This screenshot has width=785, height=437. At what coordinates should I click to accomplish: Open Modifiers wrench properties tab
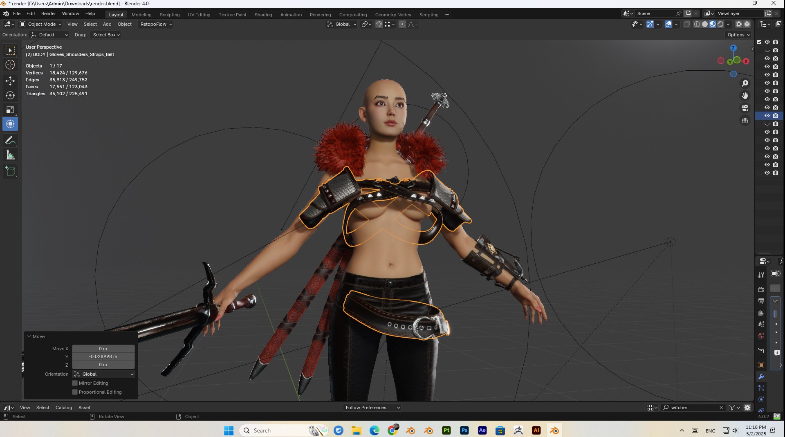pyautogui.click(x=761, y=376)
